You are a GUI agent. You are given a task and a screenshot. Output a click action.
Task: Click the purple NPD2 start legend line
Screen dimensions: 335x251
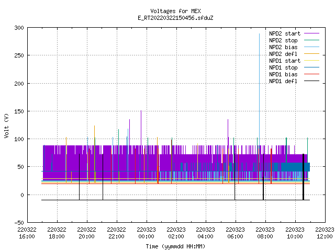click(x=312, y=33)
